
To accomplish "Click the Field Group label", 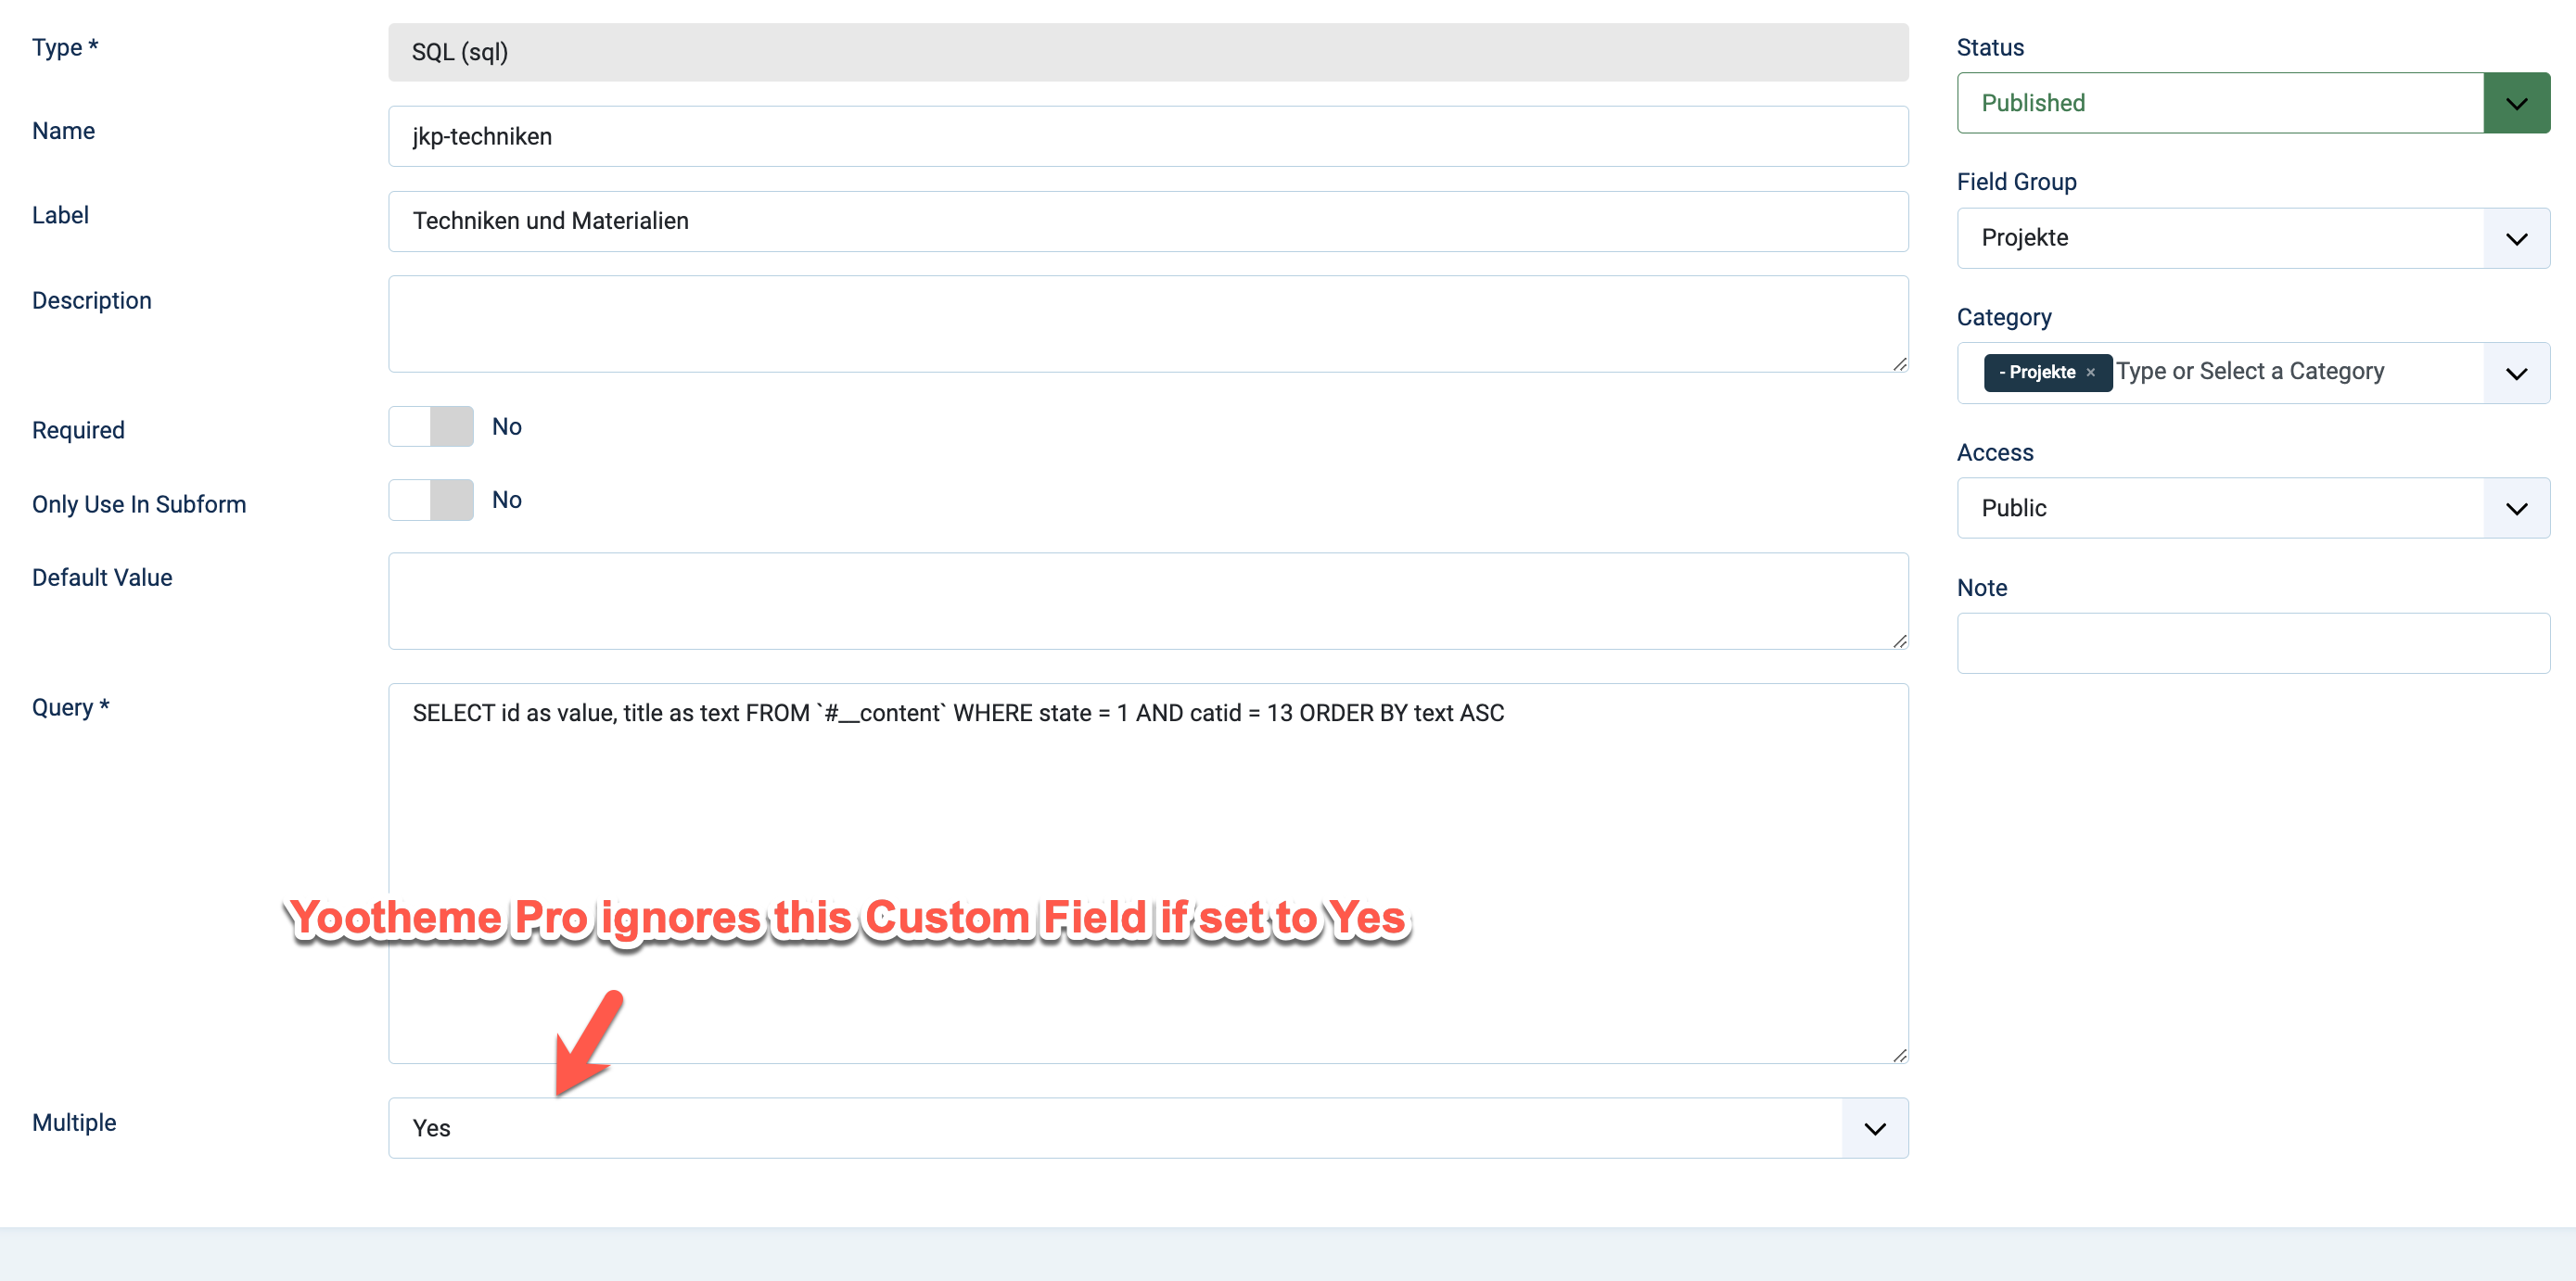I will [x=2016, y=182].
